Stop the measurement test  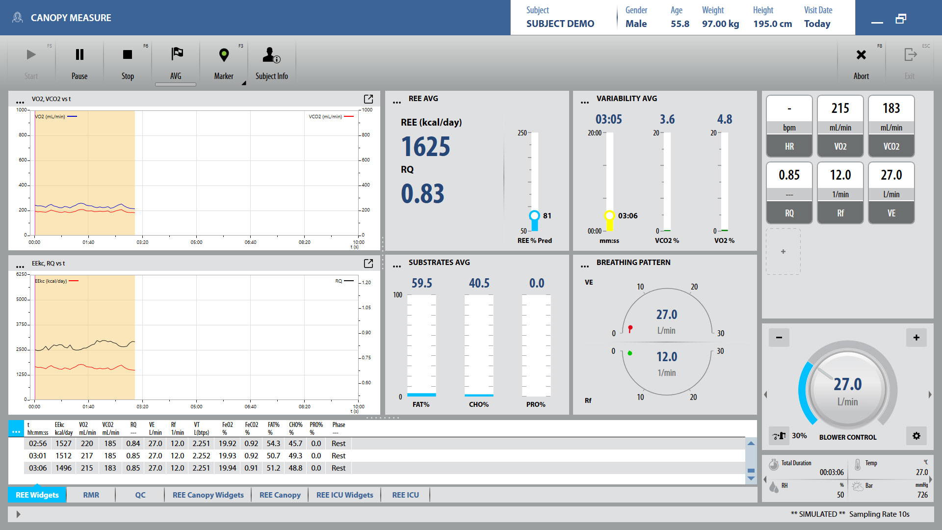pos(128,62)
